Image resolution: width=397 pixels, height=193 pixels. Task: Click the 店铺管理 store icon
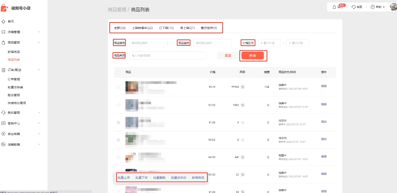click(x=3, y=32)
